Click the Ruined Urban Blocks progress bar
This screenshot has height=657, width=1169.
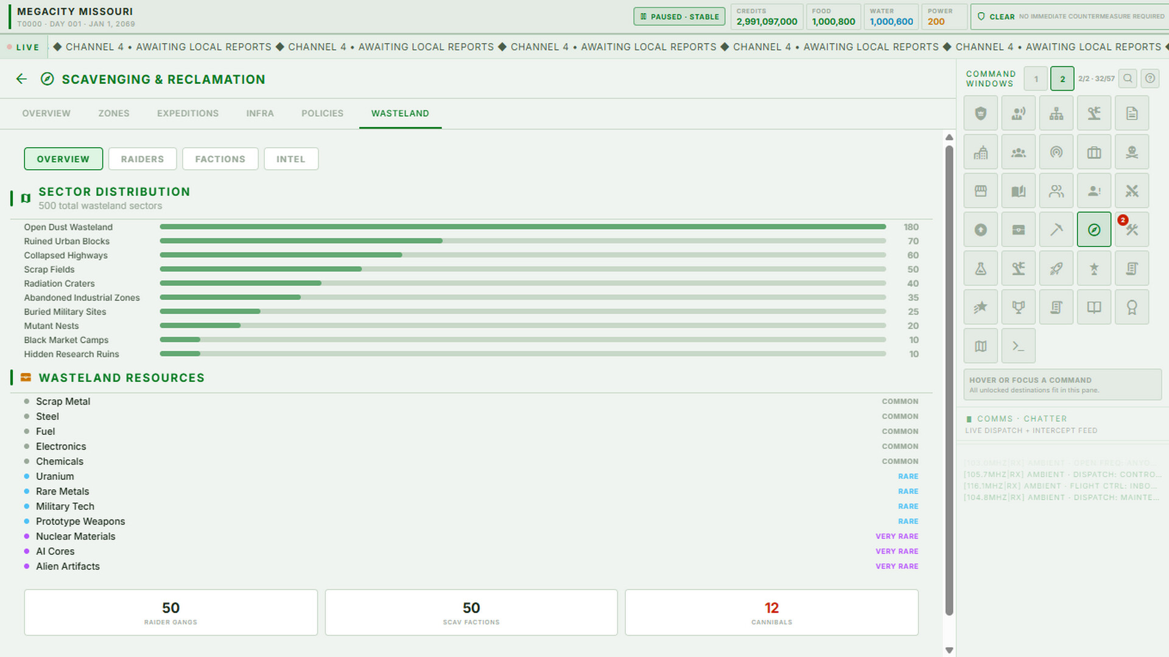coord(522,241)
